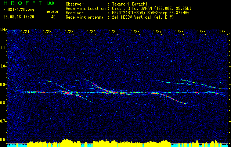Click the 1723 time axis marker
This screenshot has height=147, width=231.
pyautogui.click(x=69, y=32)
